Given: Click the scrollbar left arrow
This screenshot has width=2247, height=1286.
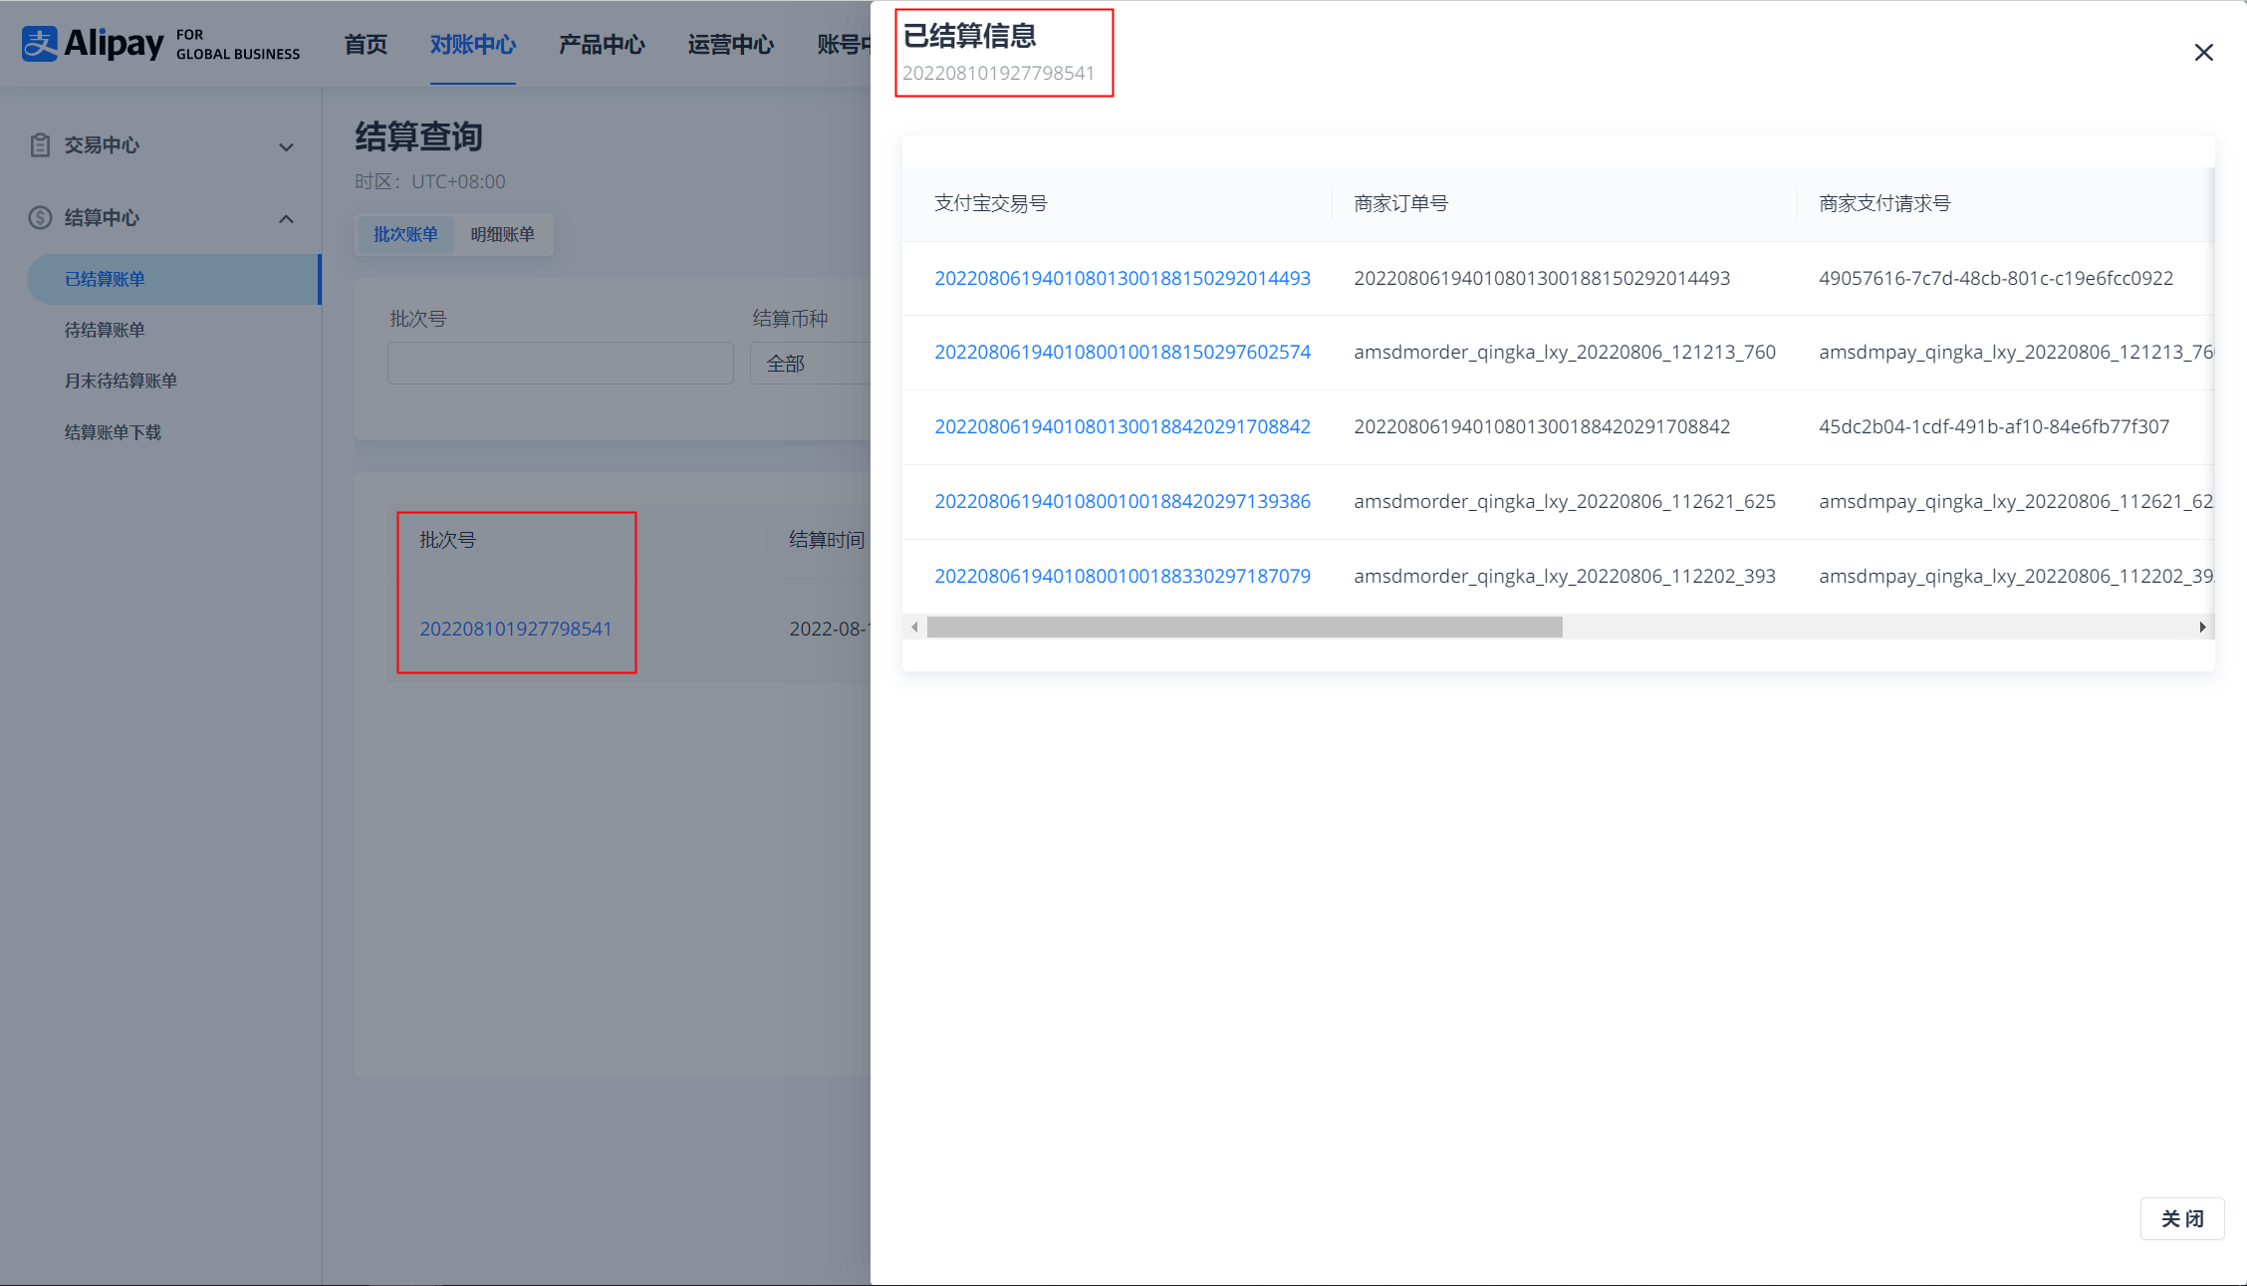Looking at the screenshot, I should pyautogui.click(x=914, y=628).
